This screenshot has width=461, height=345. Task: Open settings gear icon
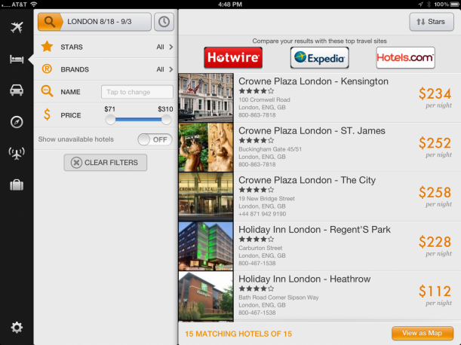click(16, 327)
